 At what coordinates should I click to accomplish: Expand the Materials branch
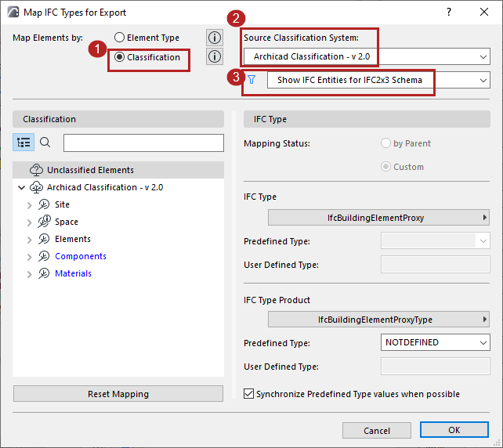pyautogui.click(x=30, y=274)
